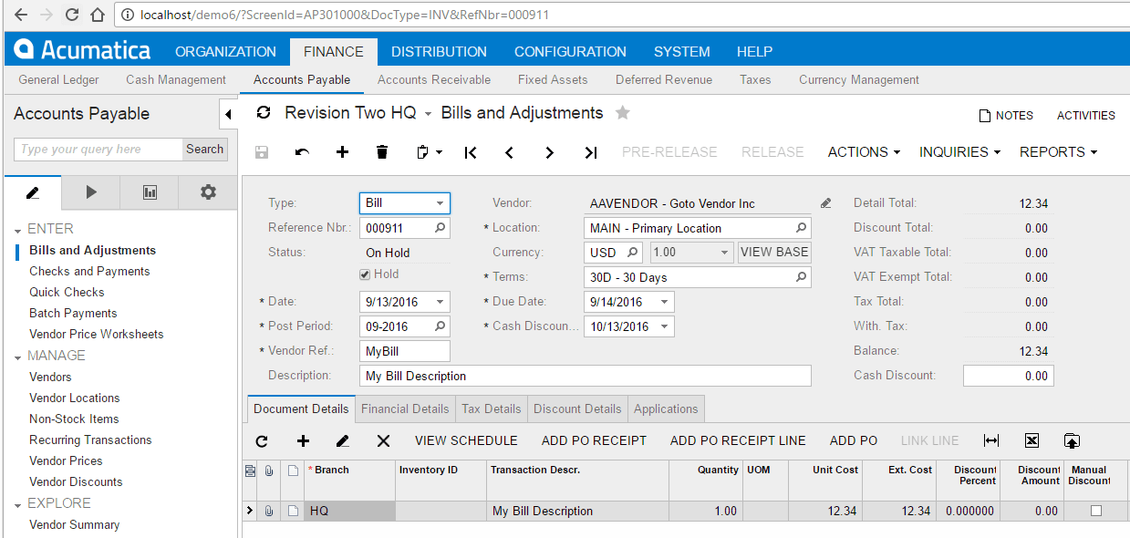Screen dimensions: 1130x538
Task: Add a new row to details grid
Action: [x=303, y=440]
